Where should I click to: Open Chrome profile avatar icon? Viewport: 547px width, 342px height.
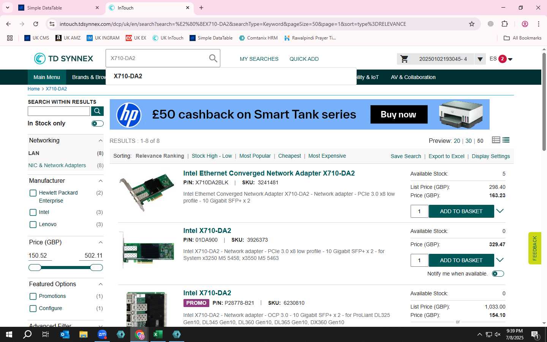[525, 24]
